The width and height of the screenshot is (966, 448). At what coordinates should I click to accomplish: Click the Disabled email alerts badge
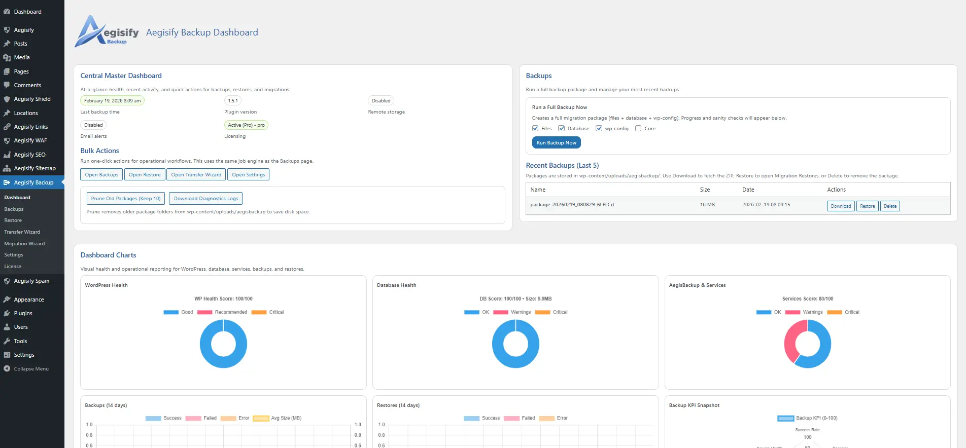click(93, 125)
